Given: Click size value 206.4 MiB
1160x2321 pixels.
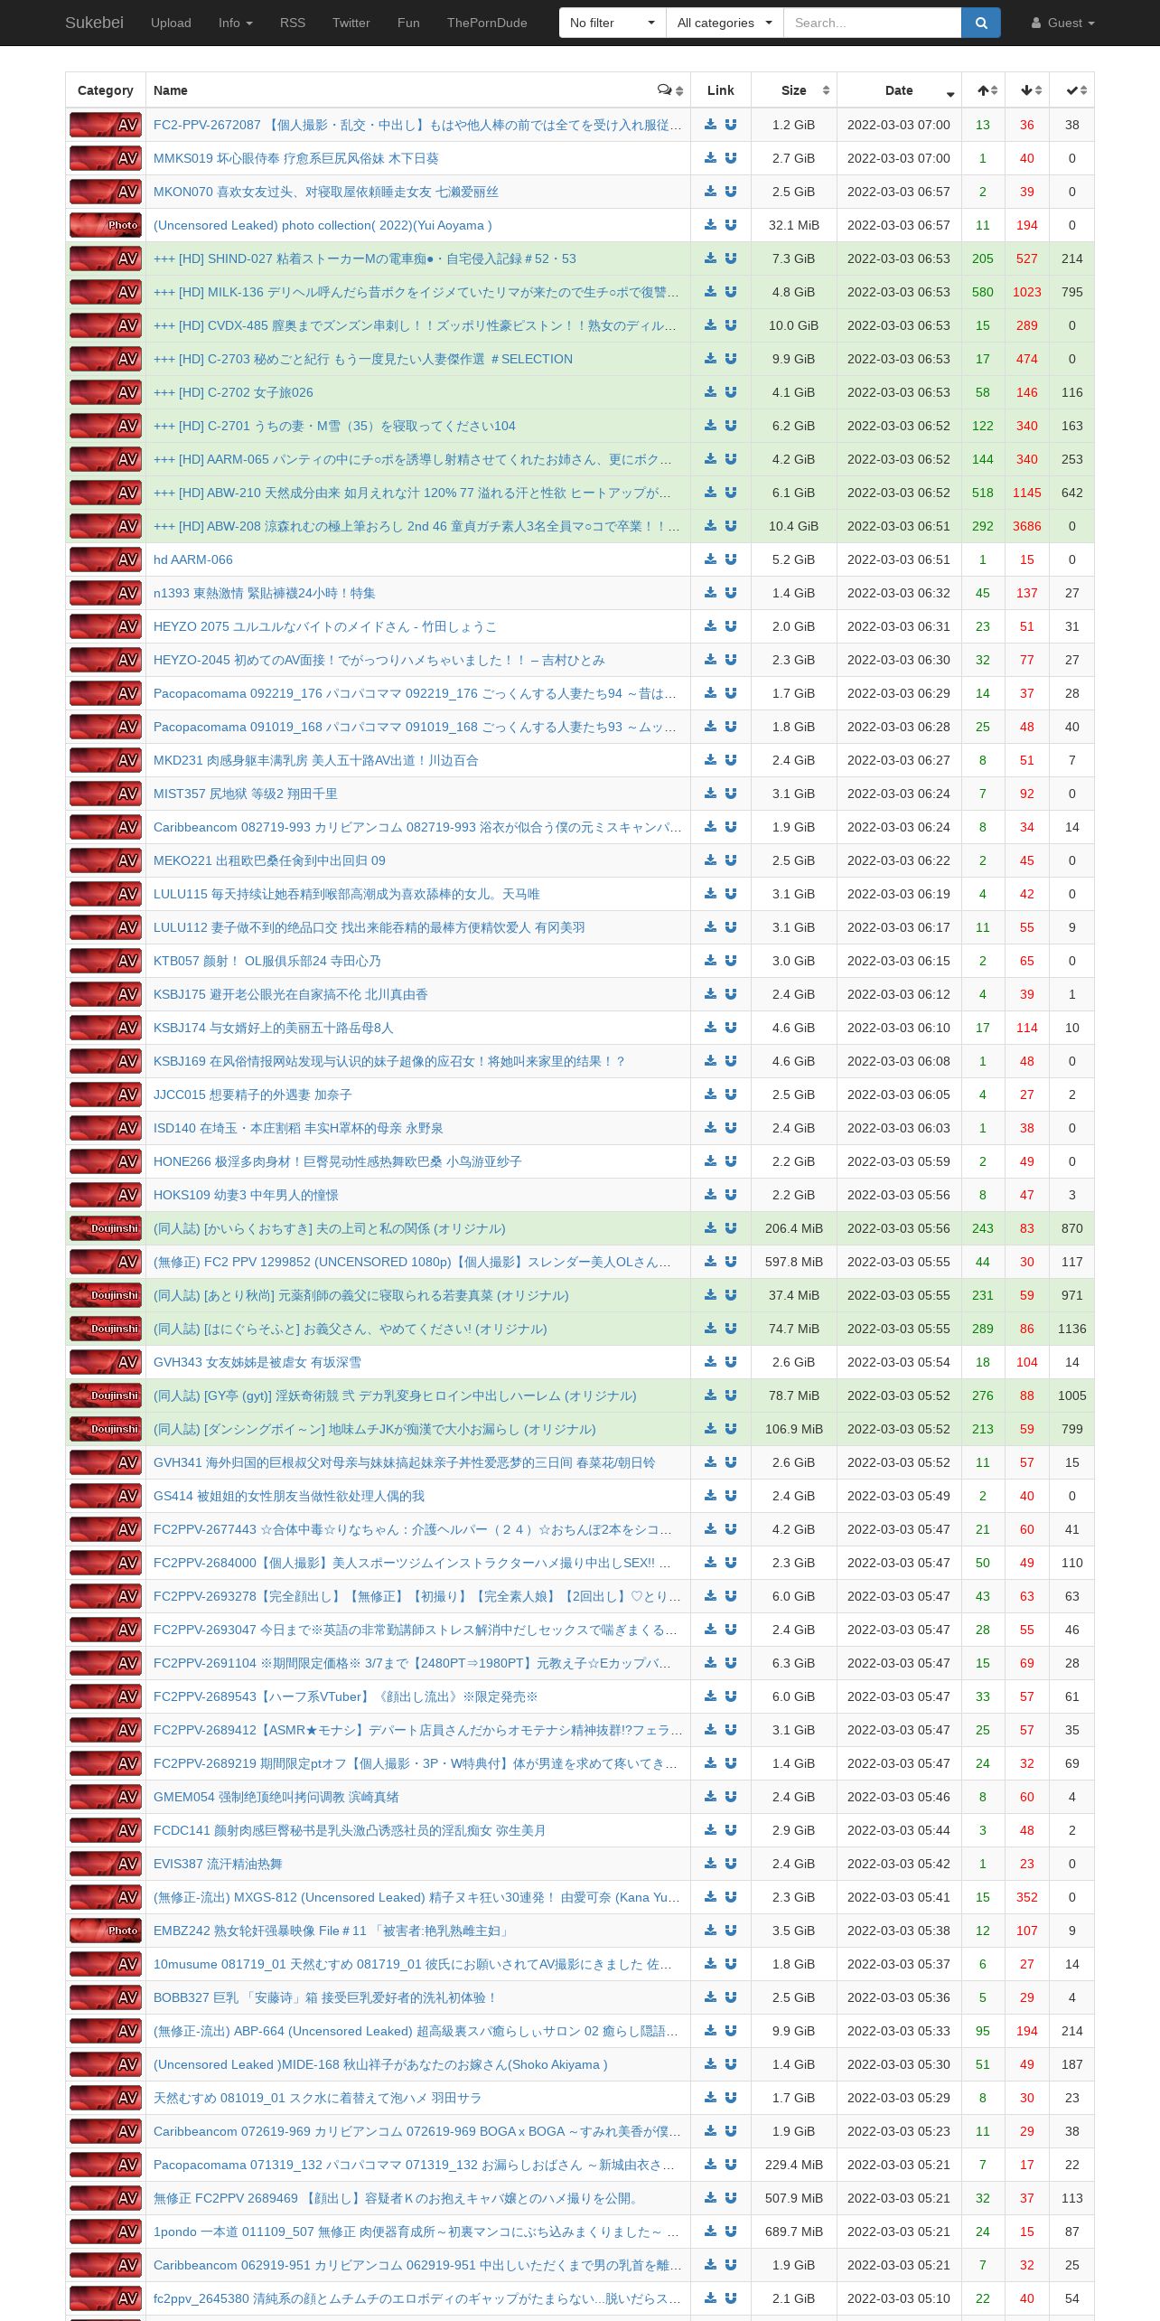Looking at the screenshot, I should coord(794,1228).
